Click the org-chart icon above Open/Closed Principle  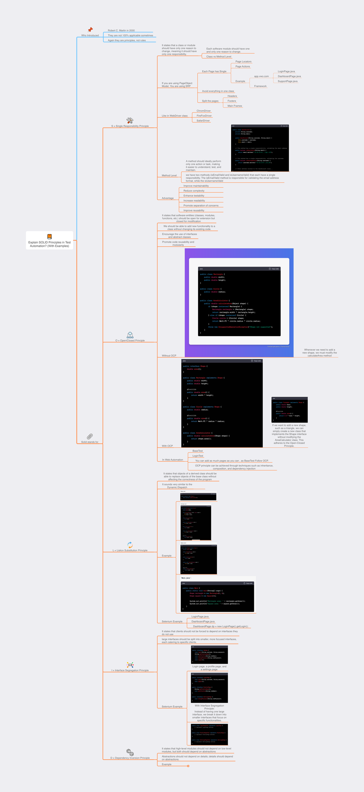130,335
